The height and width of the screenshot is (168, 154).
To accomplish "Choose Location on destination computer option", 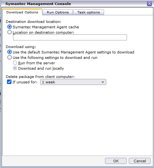I will [10, 32].
